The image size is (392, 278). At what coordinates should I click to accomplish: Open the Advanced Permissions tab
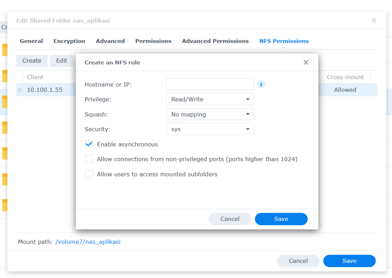coord(215,41)
